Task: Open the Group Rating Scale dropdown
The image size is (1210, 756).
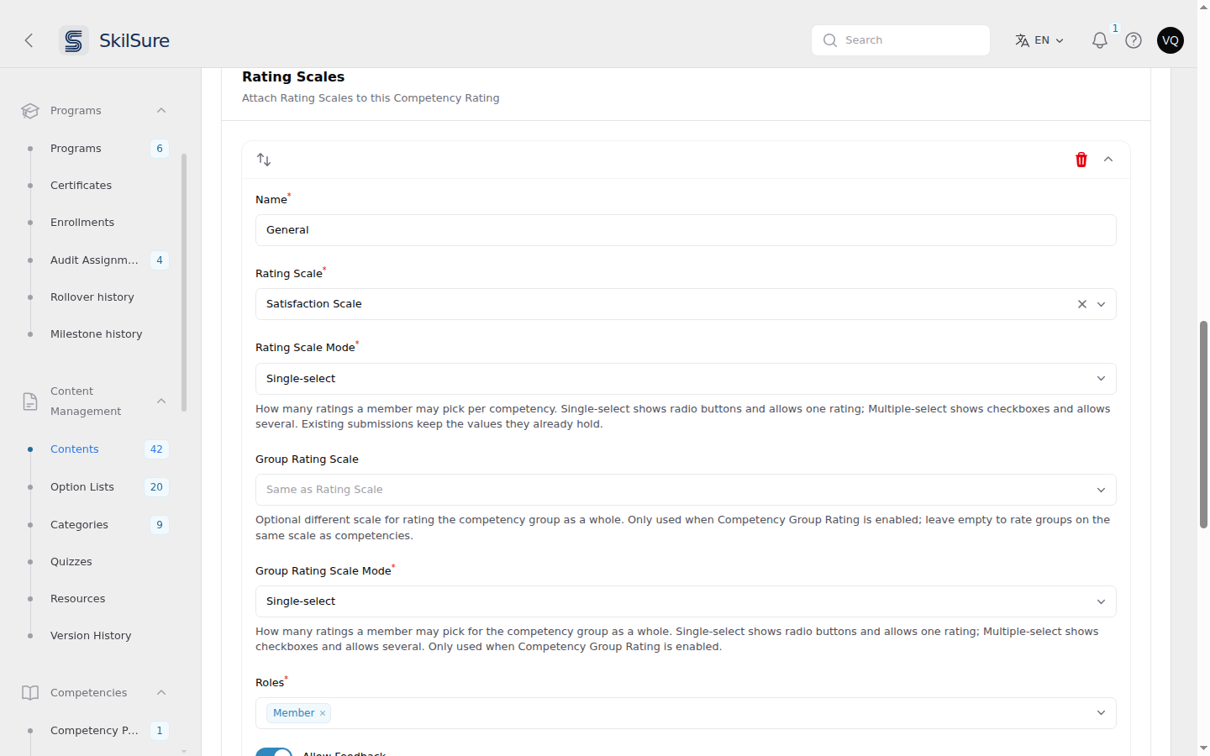Action: coord(686,490)
